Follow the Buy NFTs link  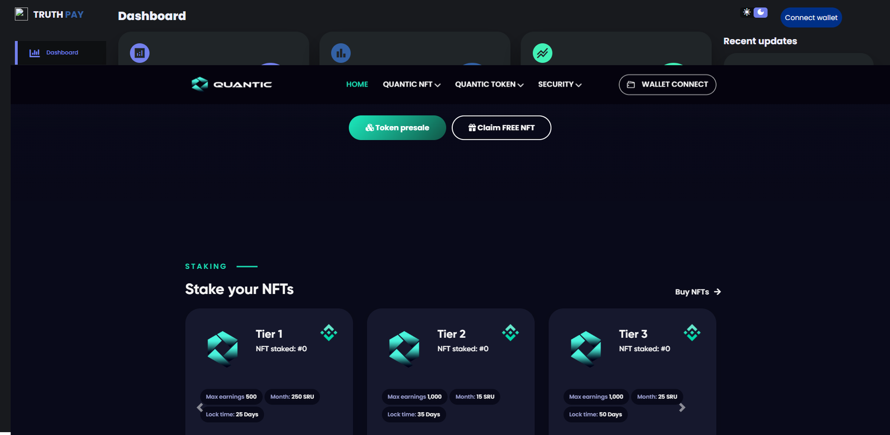tap(698, 292)
